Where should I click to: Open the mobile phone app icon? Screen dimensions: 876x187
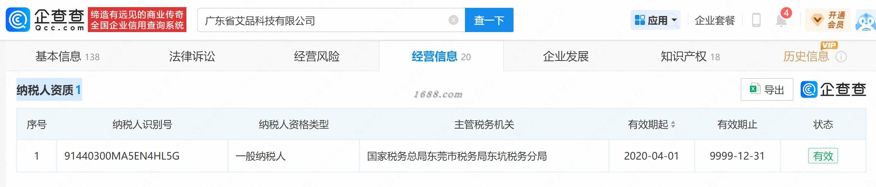(x=756, y=20)
